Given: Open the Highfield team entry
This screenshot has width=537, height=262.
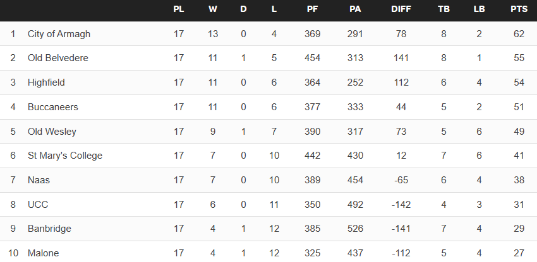Looking at the screenshot, I should point(46,83).
